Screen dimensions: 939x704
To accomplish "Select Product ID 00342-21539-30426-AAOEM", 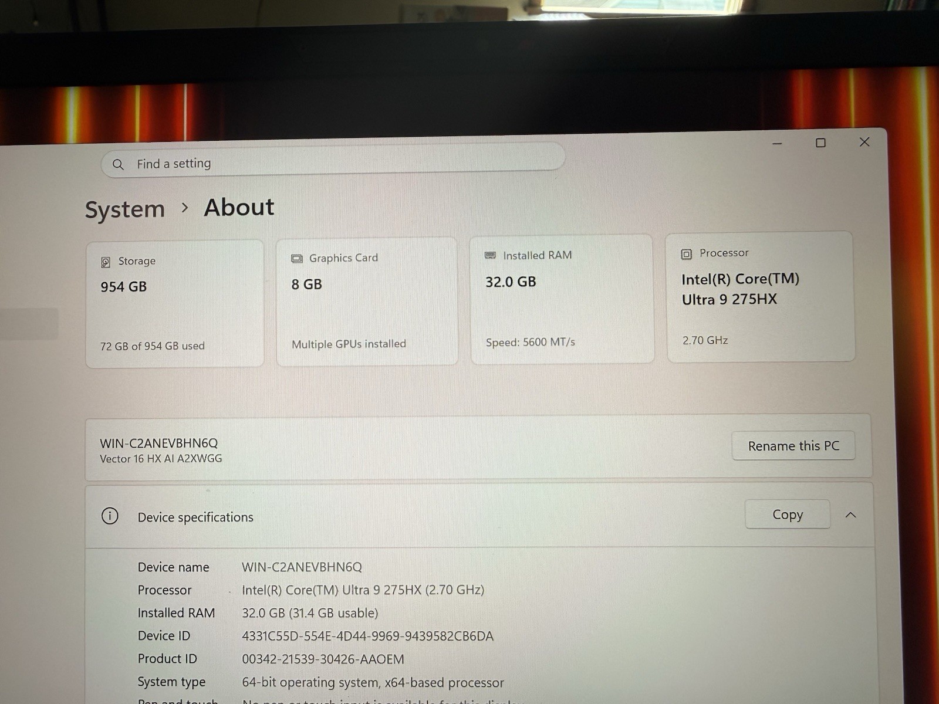I will (323, 659).
